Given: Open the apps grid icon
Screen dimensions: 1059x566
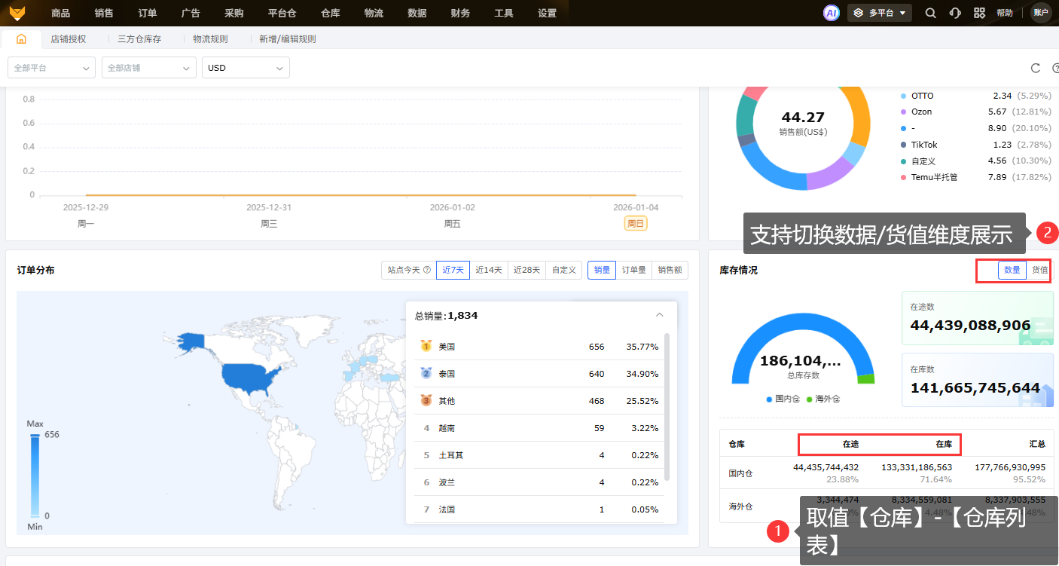Looking at the screenshot, I should 979,13.
